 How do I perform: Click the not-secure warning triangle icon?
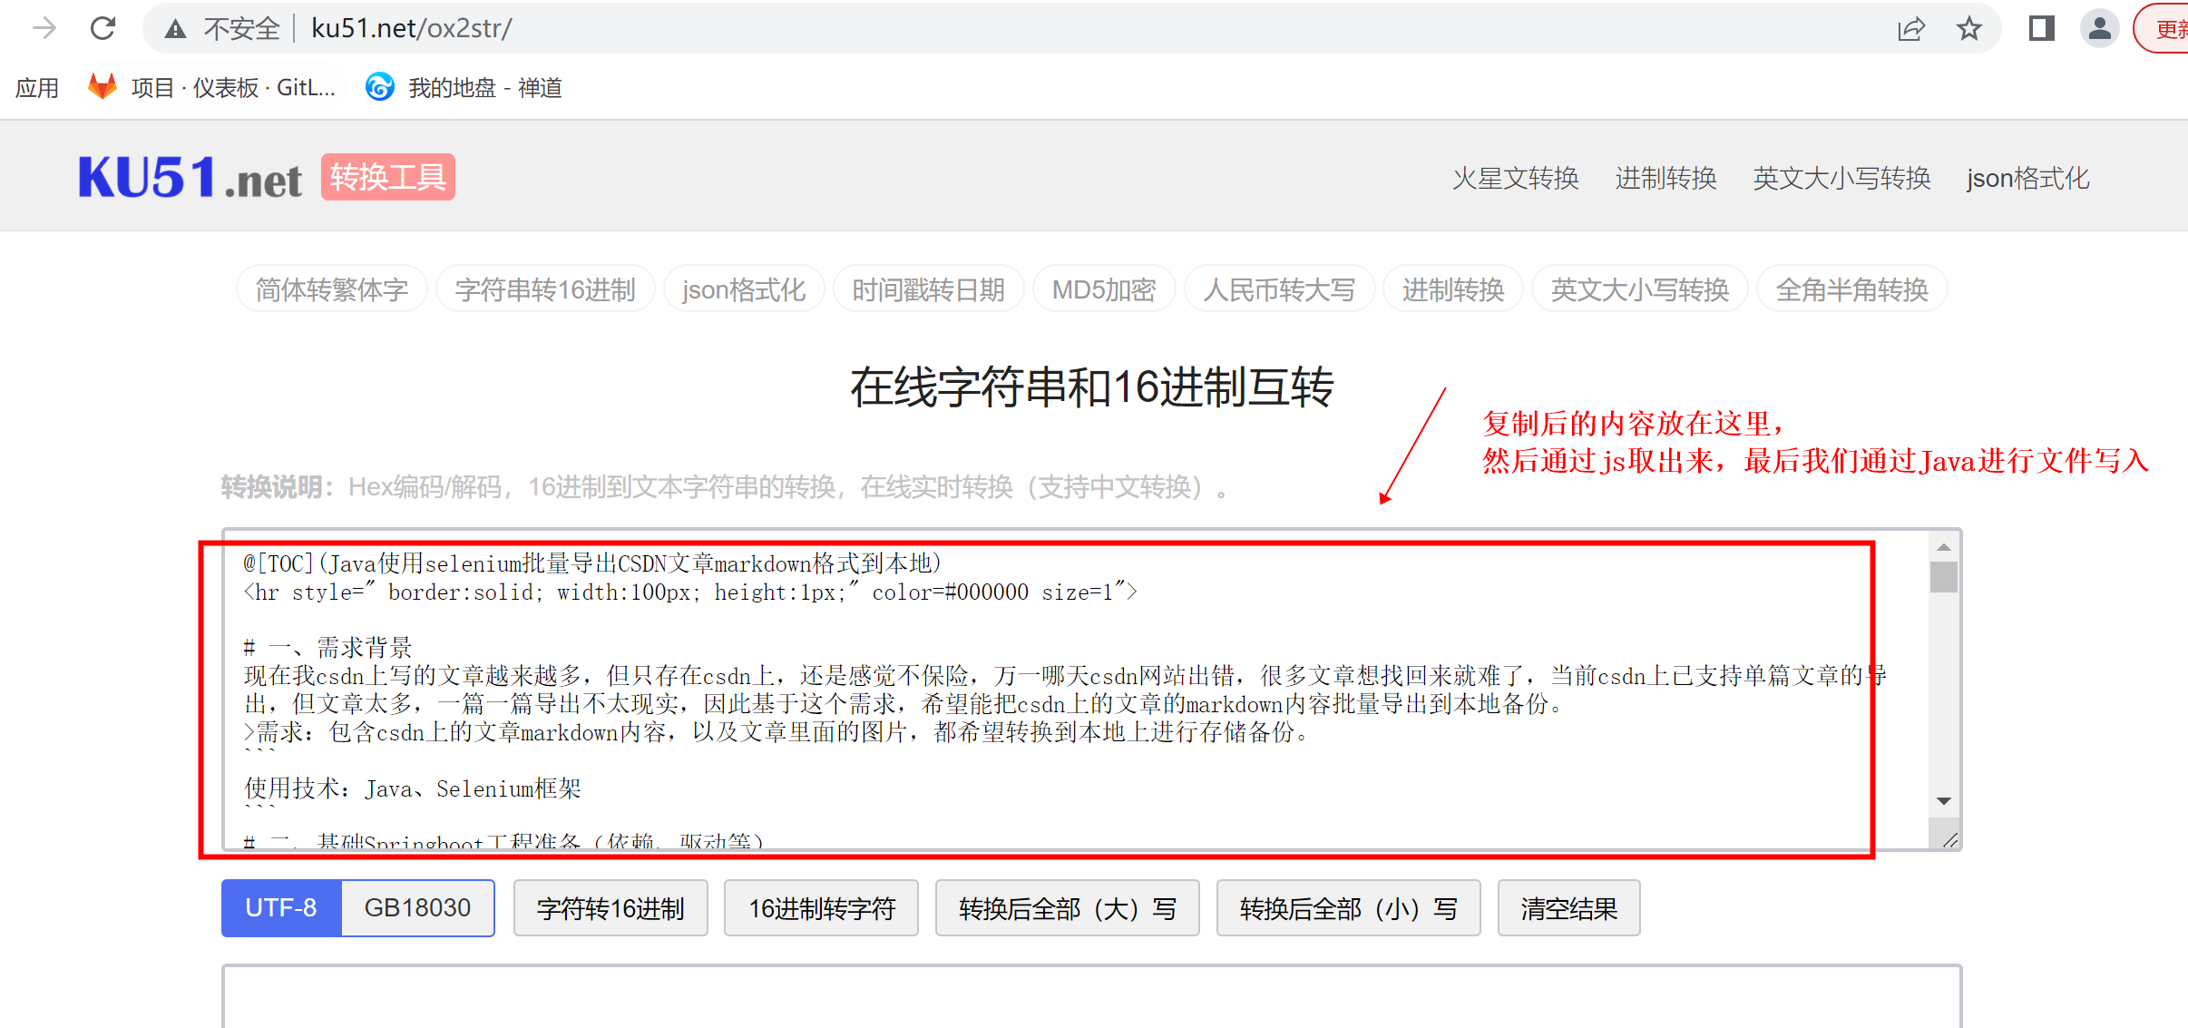175,29
